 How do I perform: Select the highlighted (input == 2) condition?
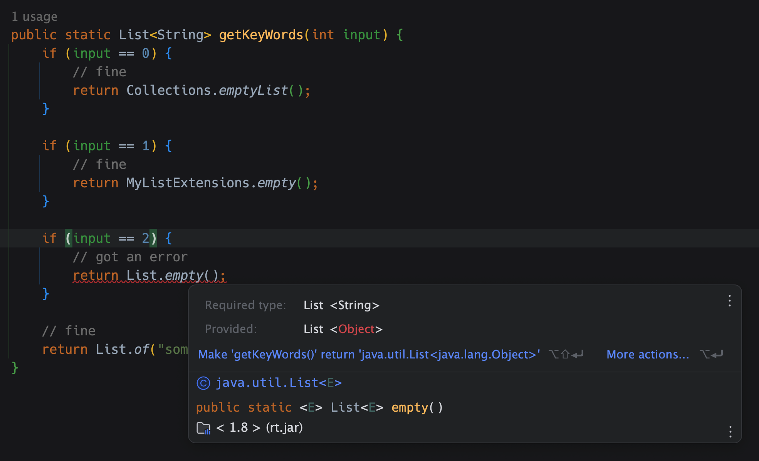[111, 238]
